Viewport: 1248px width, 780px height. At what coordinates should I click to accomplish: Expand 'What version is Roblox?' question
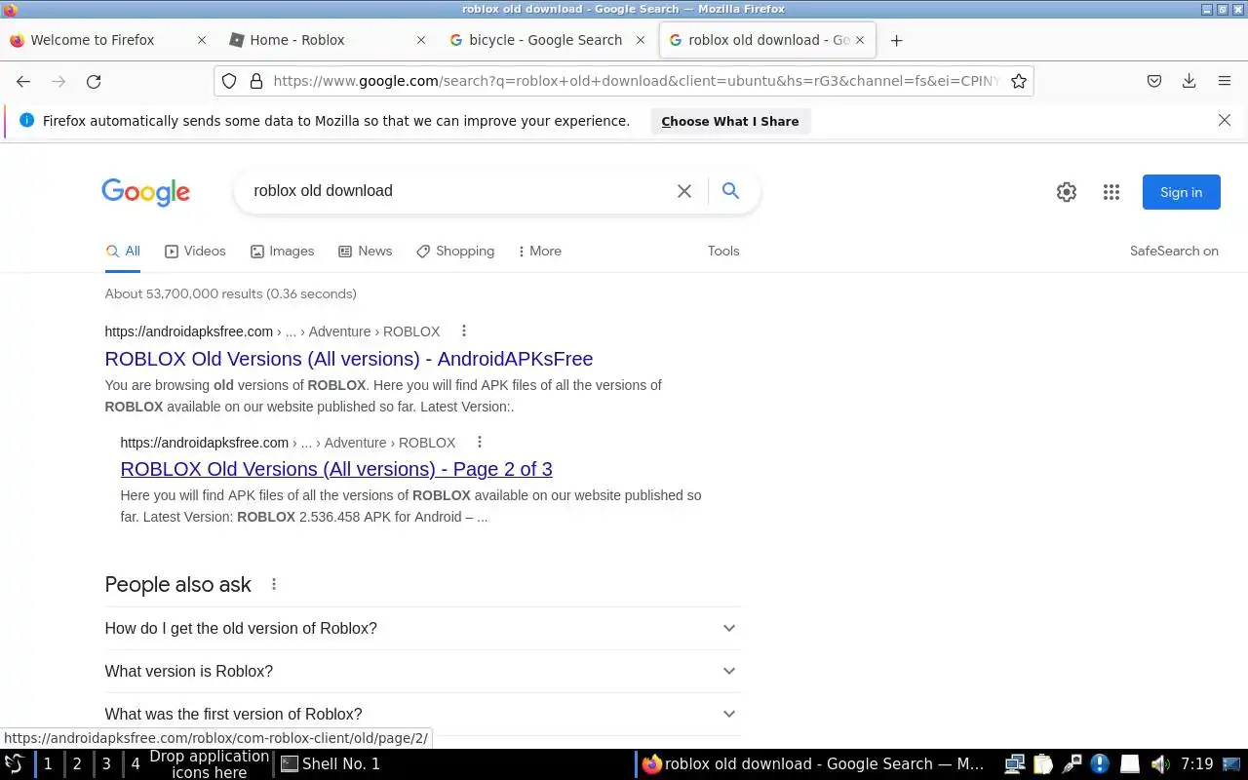point(422,672)
